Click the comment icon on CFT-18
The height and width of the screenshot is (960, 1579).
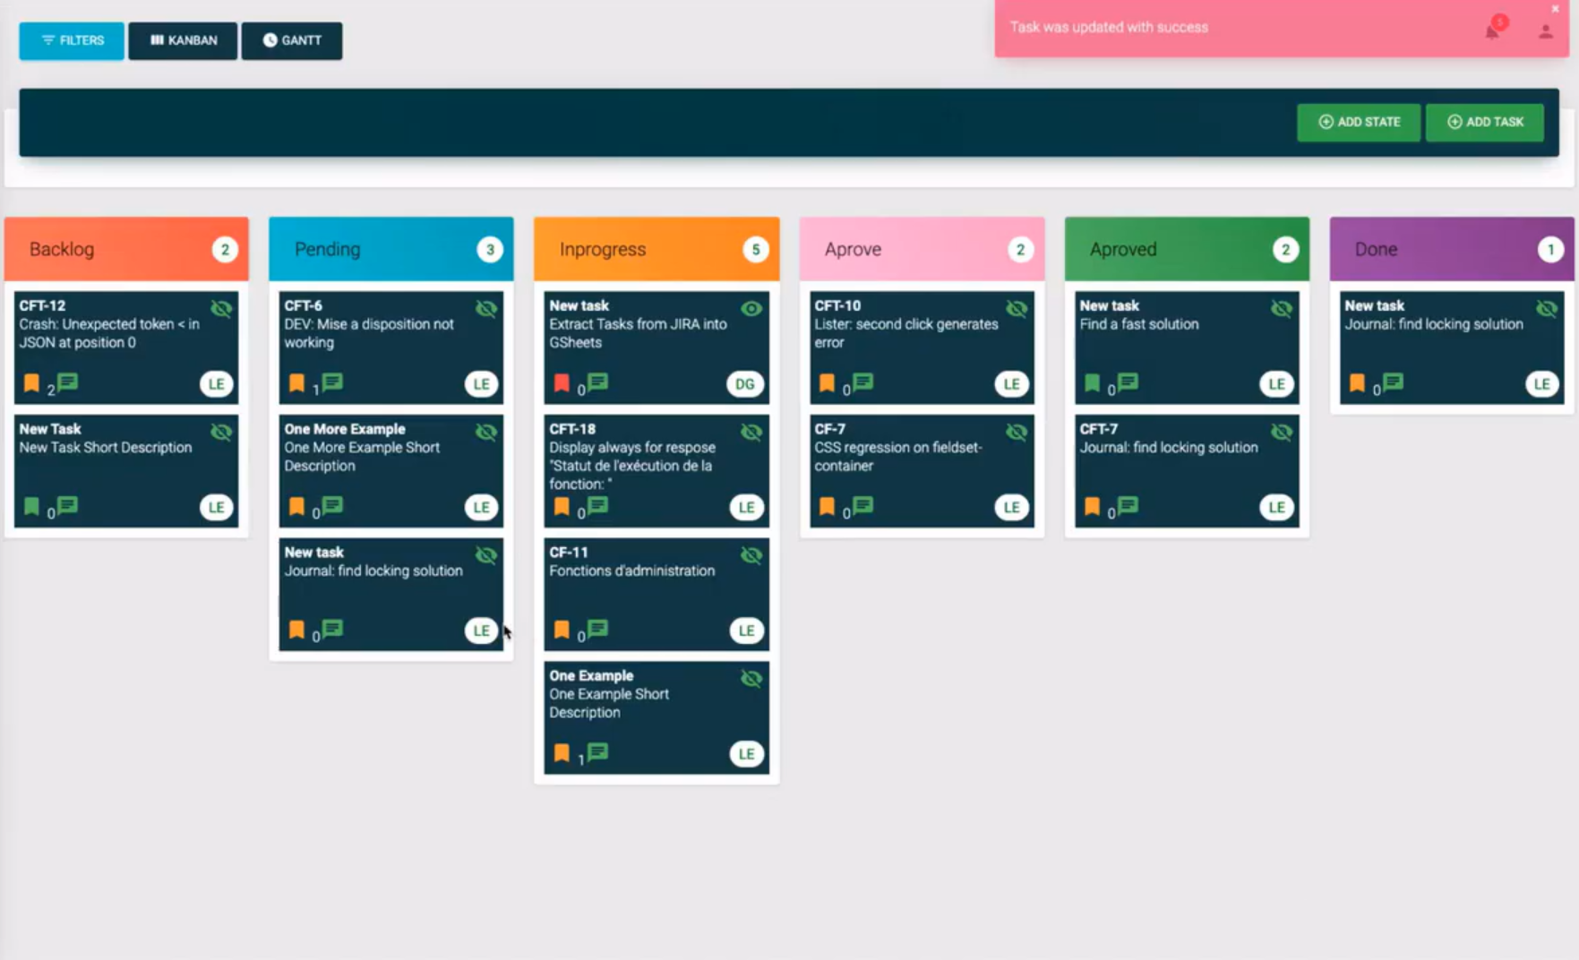click(x=598, y=506)
